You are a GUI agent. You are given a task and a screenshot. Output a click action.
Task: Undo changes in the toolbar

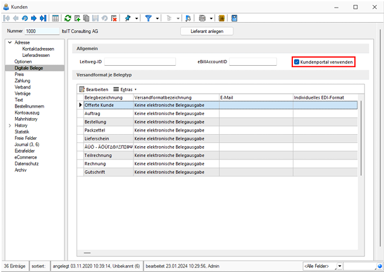[104, 18]
